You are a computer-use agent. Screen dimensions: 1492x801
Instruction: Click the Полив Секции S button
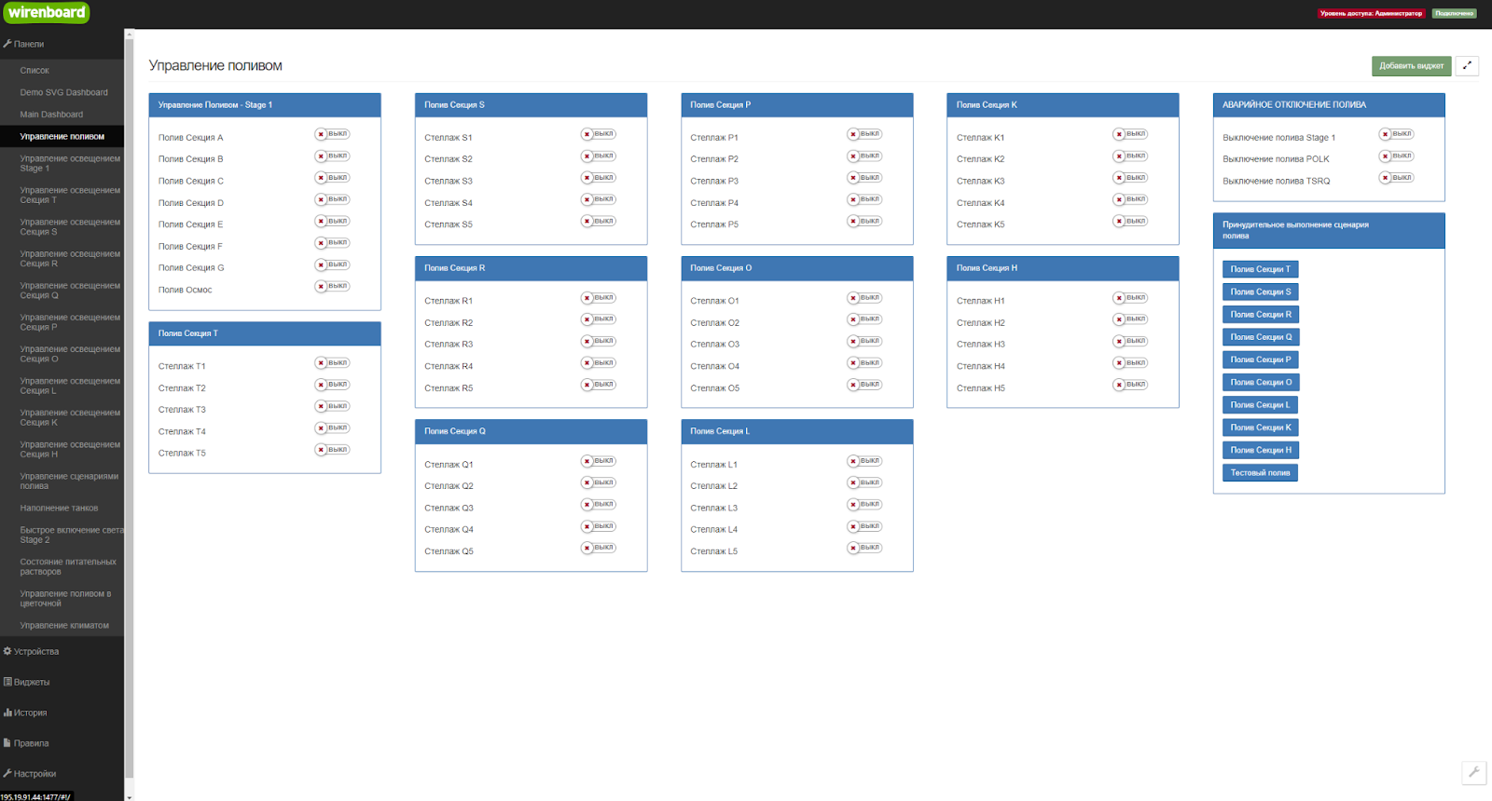pos(1261,292)
